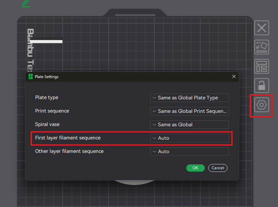Toggle the plate lock icon
278x207 pixels.
point(262,86)
